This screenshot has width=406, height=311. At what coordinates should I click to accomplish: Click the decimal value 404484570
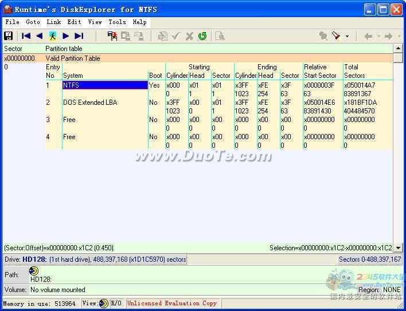coord(359,111)
